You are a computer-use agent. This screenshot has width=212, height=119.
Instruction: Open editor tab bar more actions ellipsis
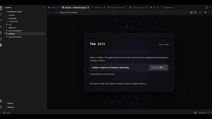click(210, 7)
